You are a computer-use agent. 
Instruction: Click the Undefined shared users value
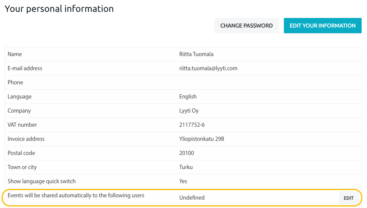[x=192, y=198]
